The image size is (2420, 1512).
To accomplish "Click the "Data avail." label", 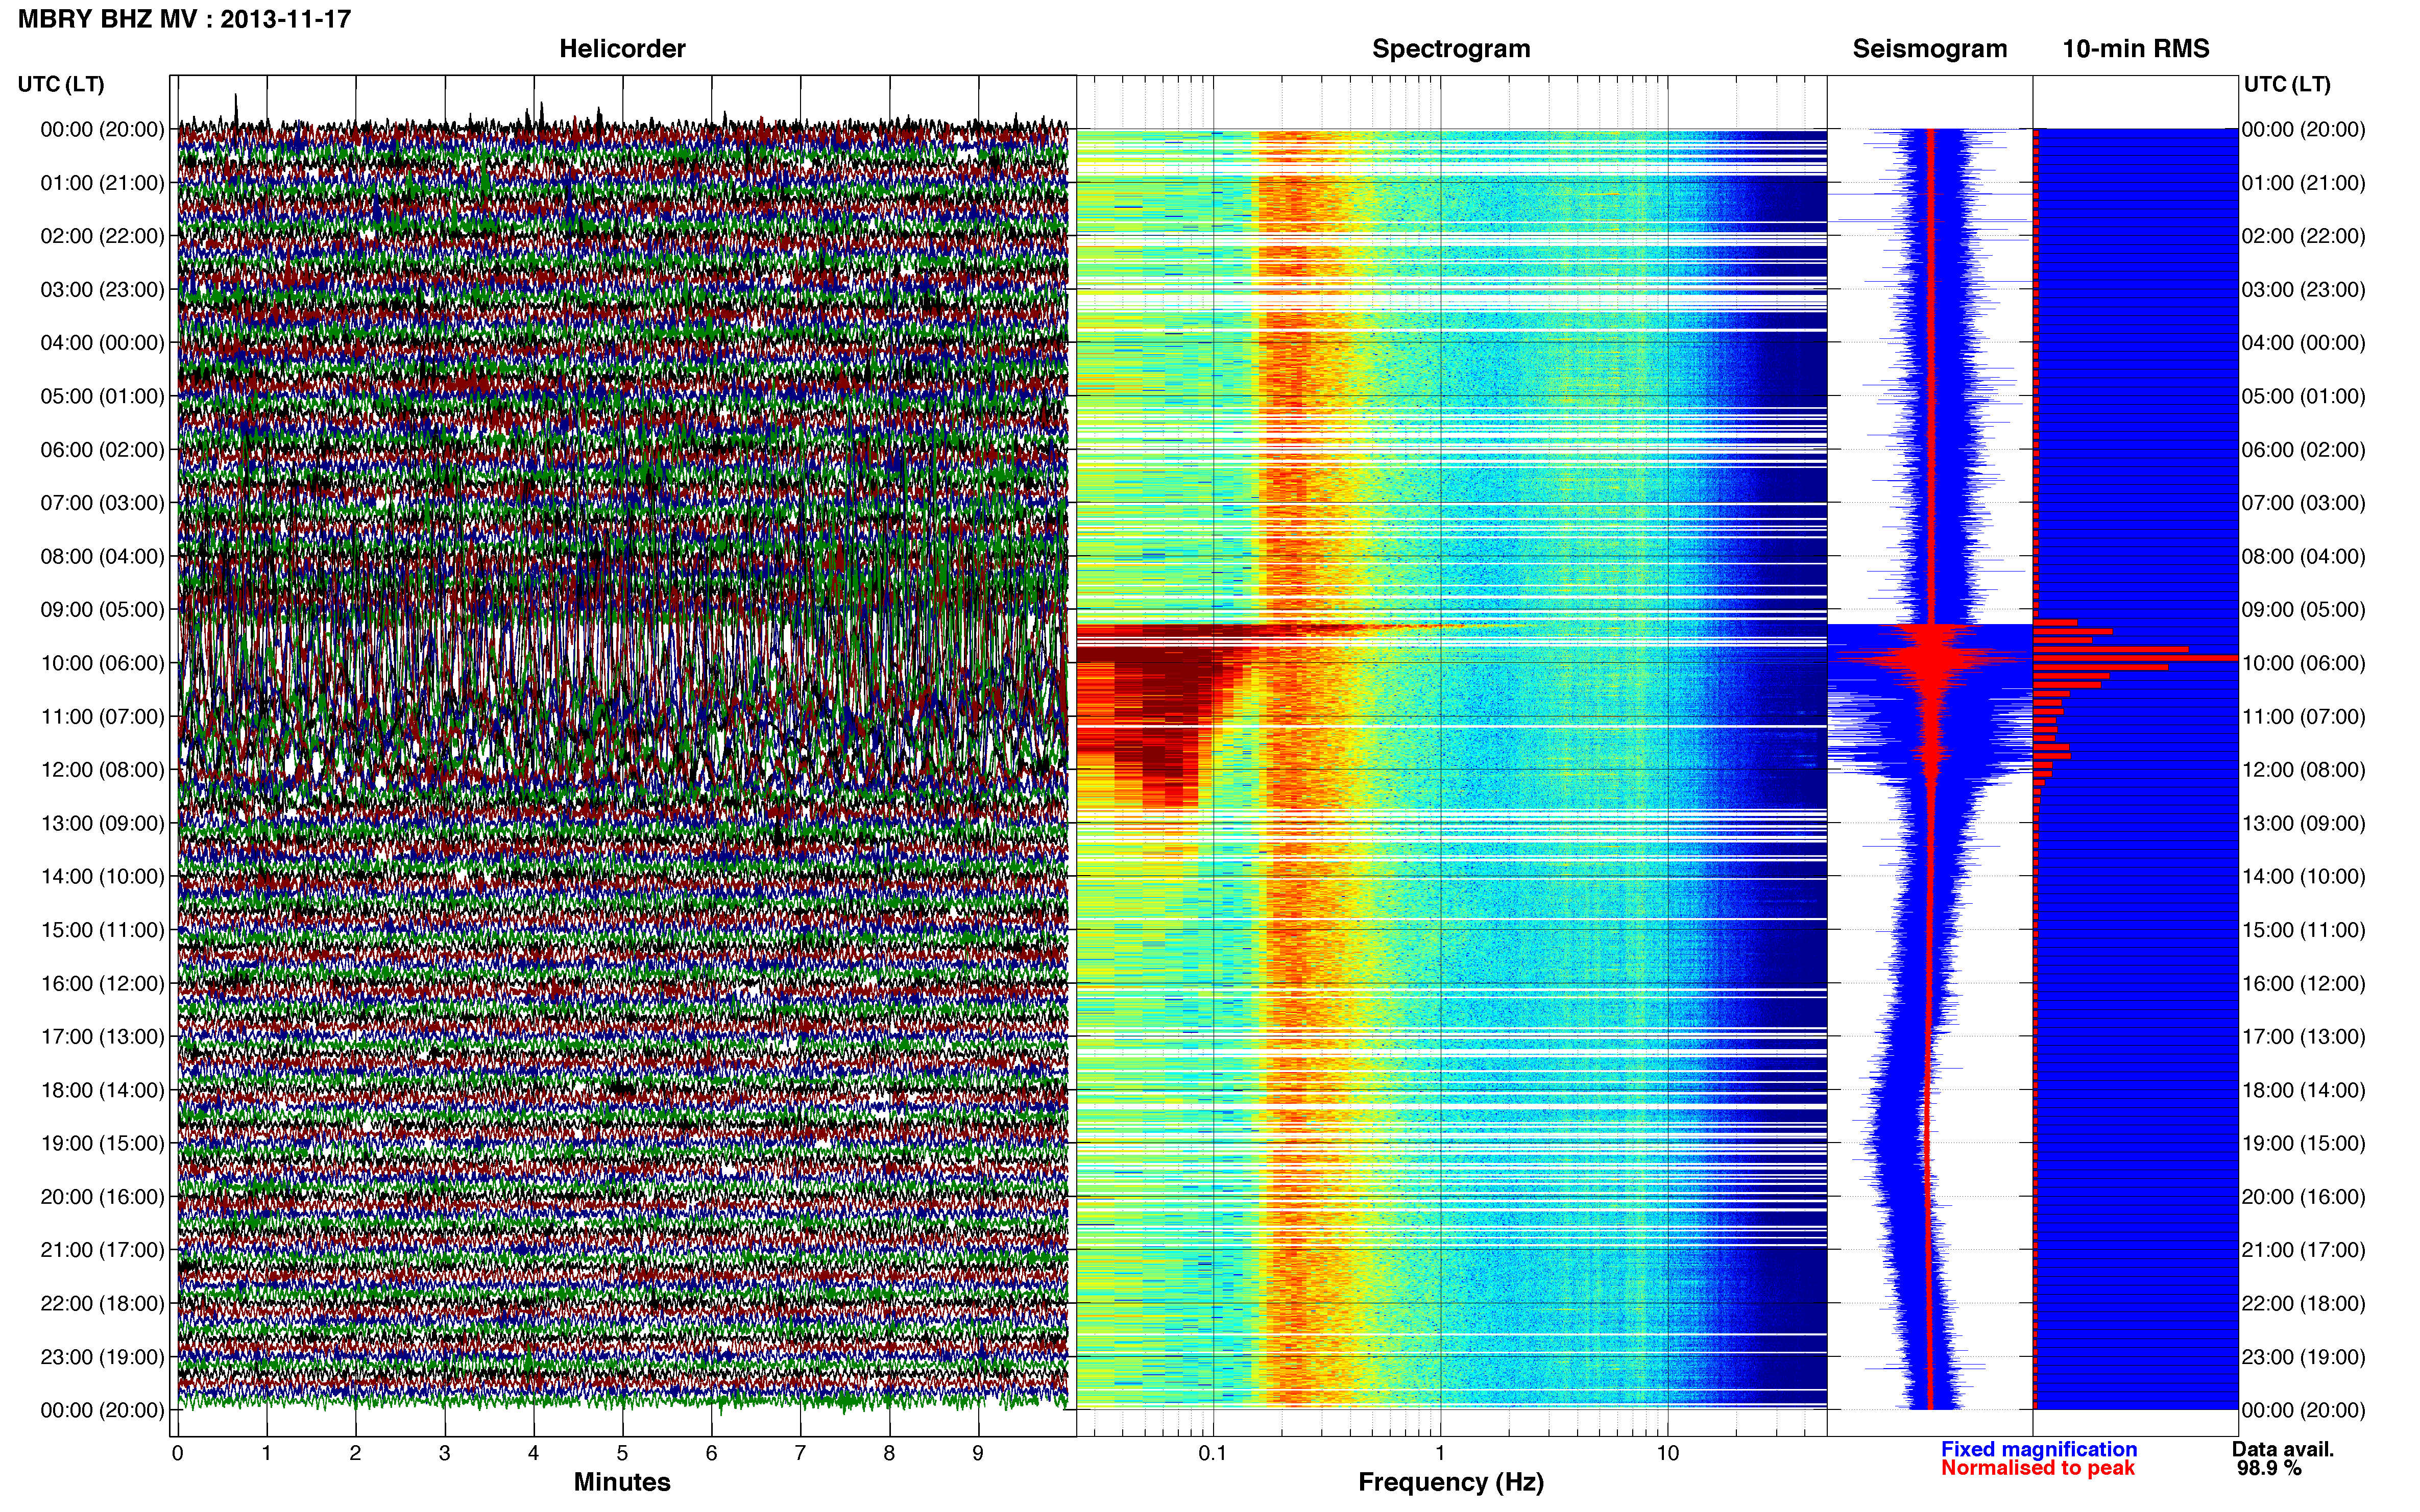I will 2283,1449.
